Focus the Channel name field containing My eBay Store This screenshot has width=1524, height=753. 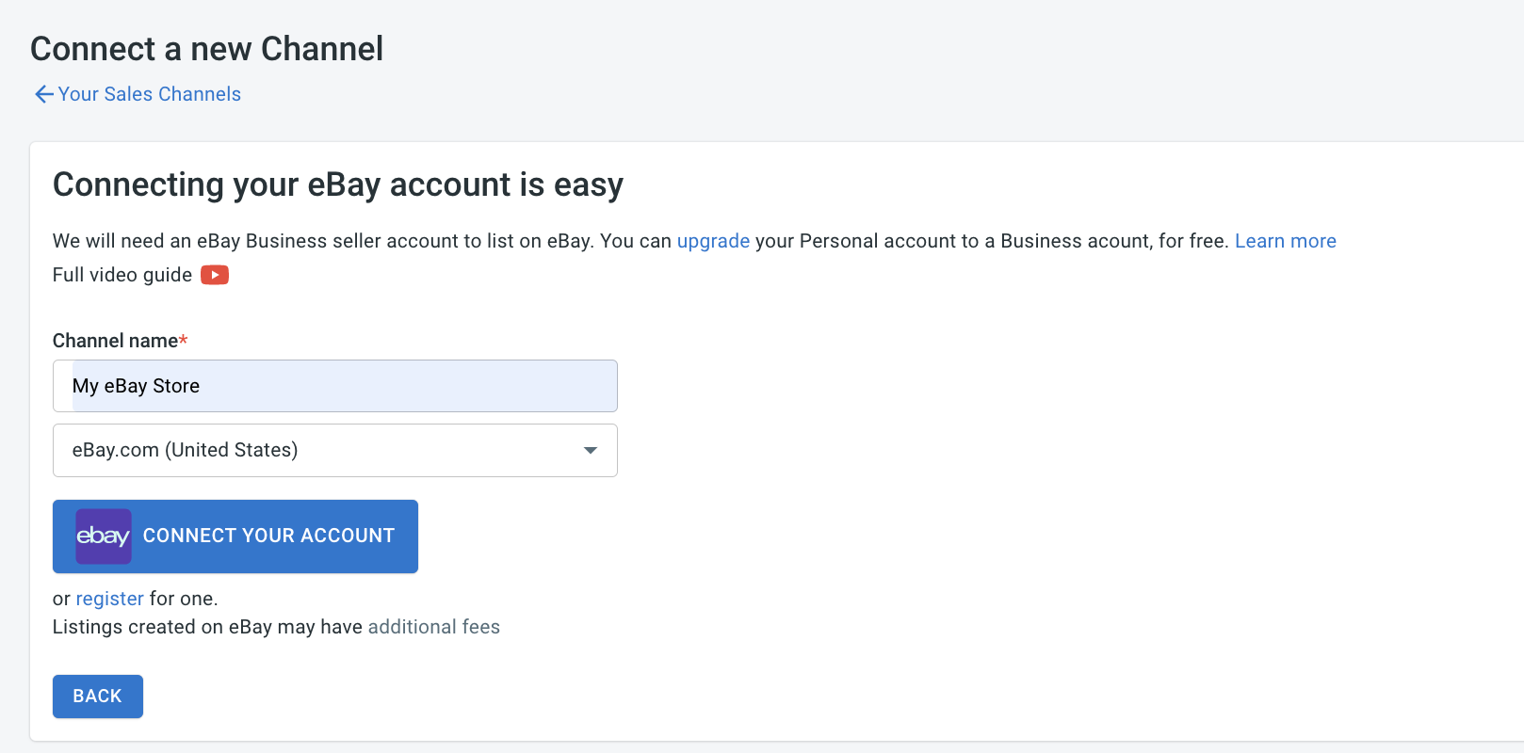[334, 386]
